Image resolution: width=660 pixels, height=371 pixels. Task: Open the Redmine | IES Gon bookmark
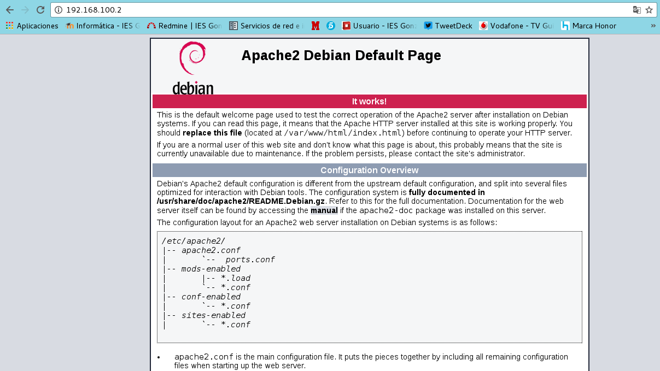[184, 26]
